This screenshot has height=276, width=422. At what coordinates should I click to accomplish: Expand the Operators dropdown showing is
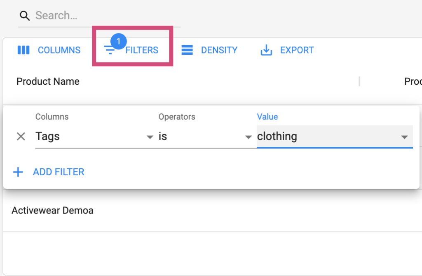point(205,137)
